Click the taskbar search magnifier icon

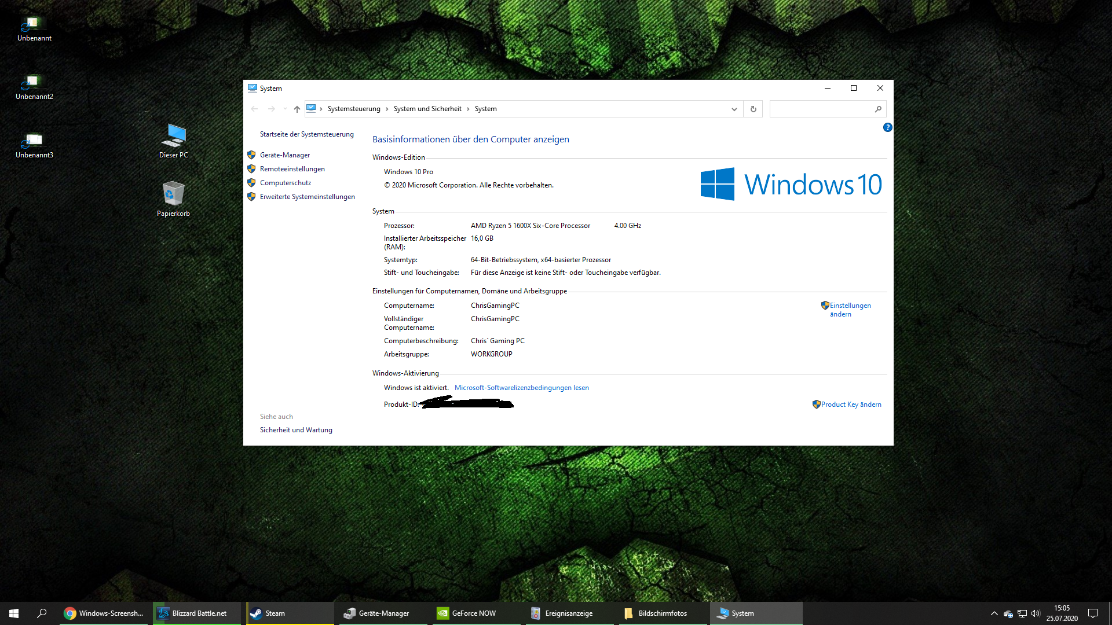pyautogui.click(x=42, y=613)
